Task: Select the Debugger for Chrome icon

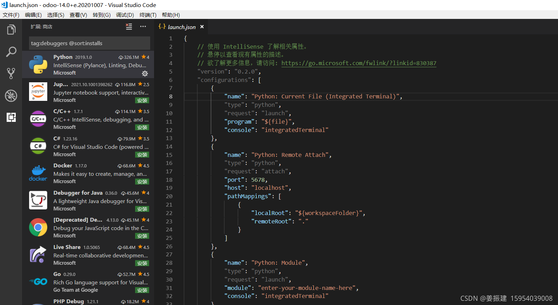Action: click(38, 227)
